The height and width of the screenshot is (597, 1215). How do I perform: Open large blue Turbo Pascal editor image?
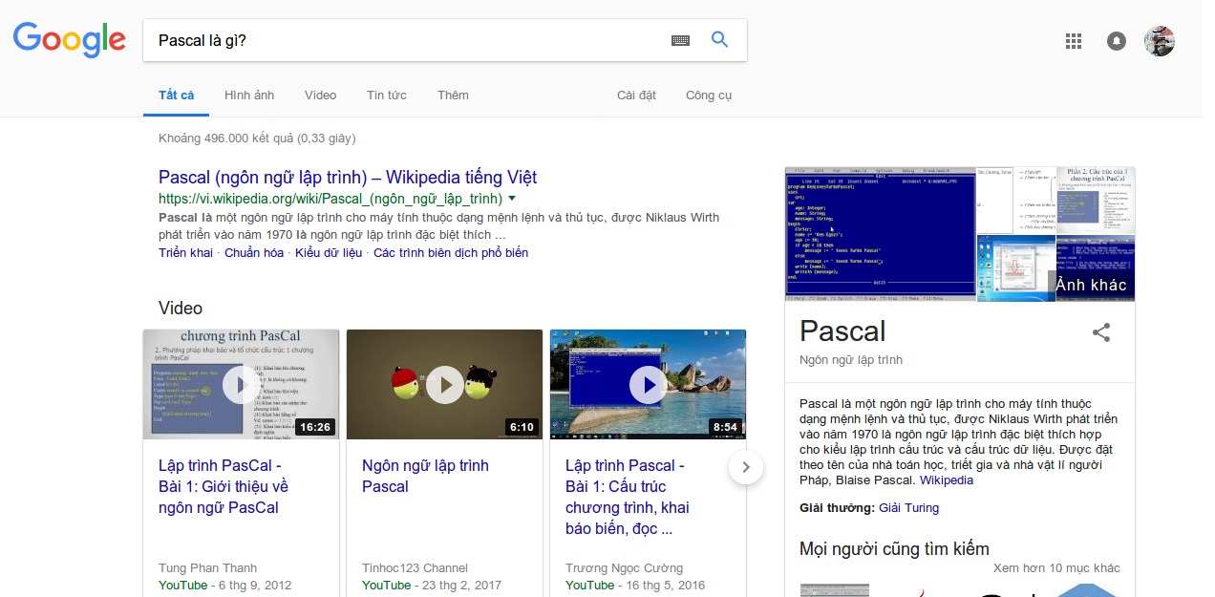point(880,234)
